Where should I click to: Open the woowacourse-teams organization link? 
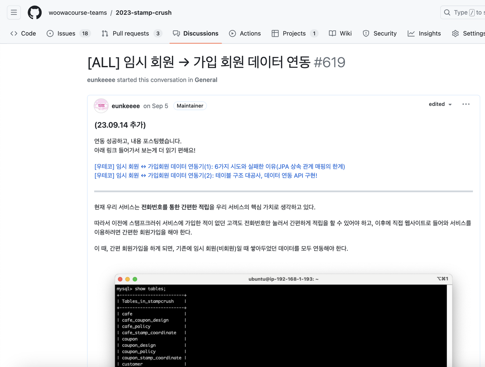click(x=78, y=13)
